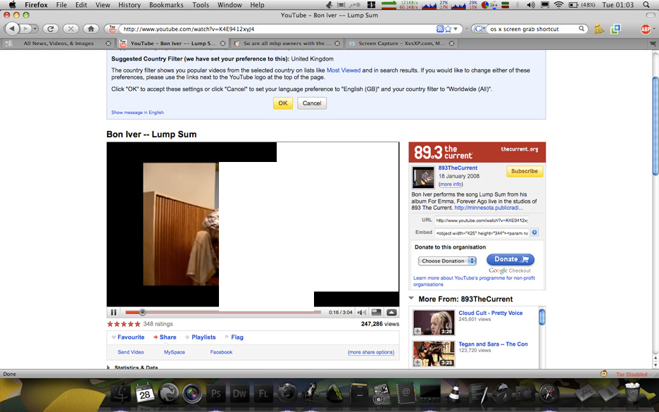Click the Donate checkout button
Screen dimensions: 659x412
510,259
